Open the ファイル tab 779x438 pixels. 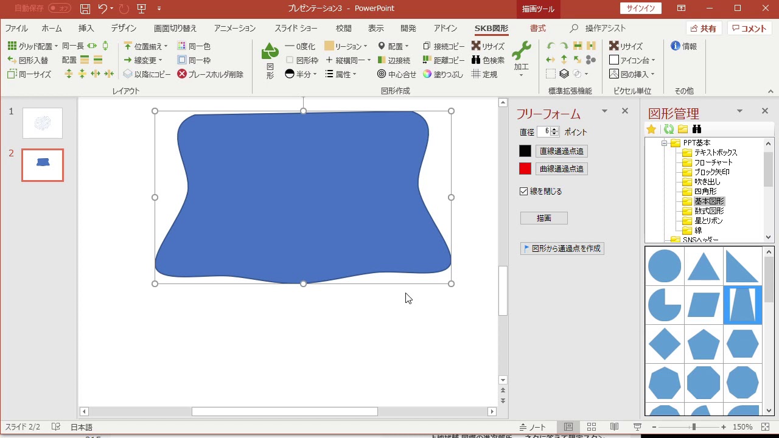[16, 29]
